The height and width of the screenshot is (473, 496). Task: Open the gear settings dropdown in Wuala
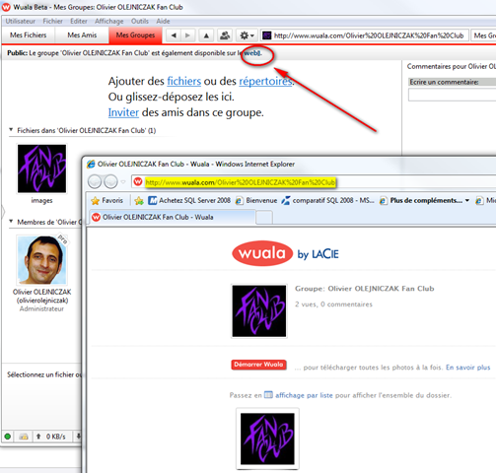pyautogui.click(x=247, y=35)
